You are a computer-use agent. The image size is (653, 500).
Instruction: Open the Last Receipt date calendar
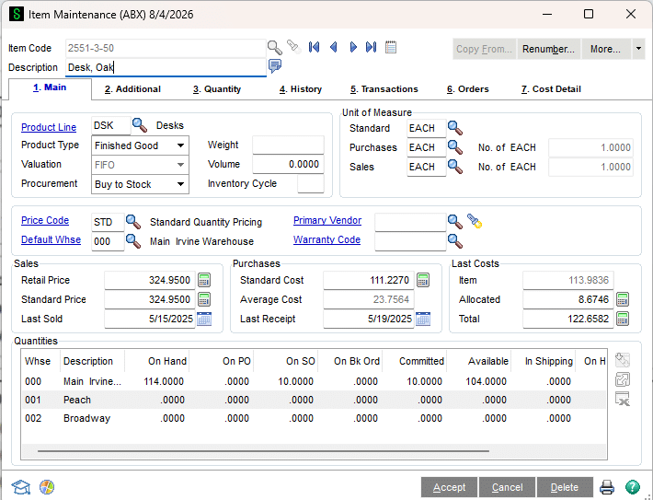[x=423, y=319]
